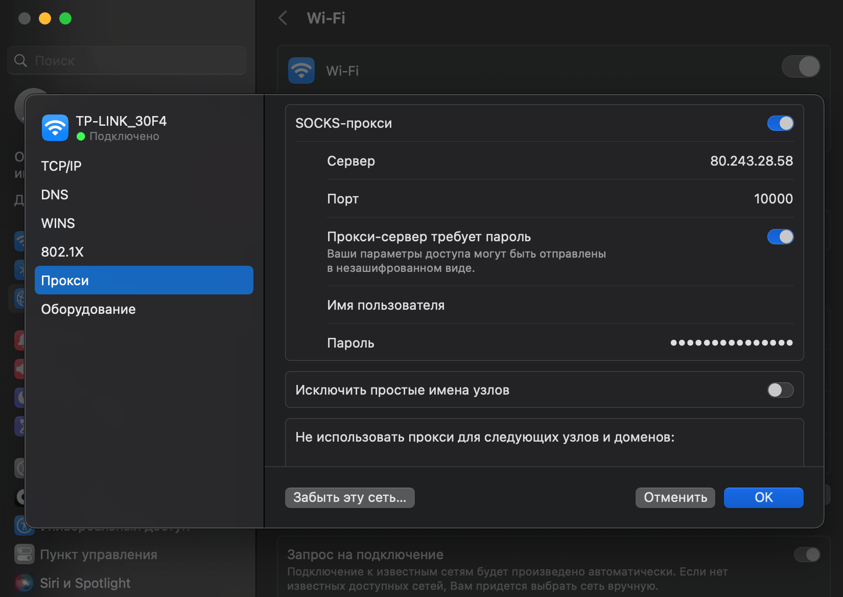This screenshot has height=597, width=843.
Task: Click the Поиск search field
Action: click(127, 60)
